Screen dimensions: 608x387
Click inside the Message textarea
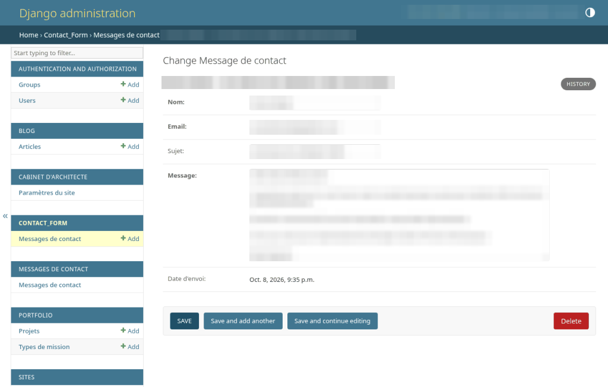[400, 215]
